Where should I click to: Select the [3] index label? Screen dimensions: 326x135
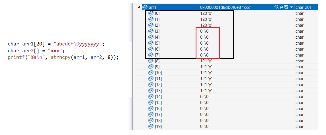click(x=157, y=31)
